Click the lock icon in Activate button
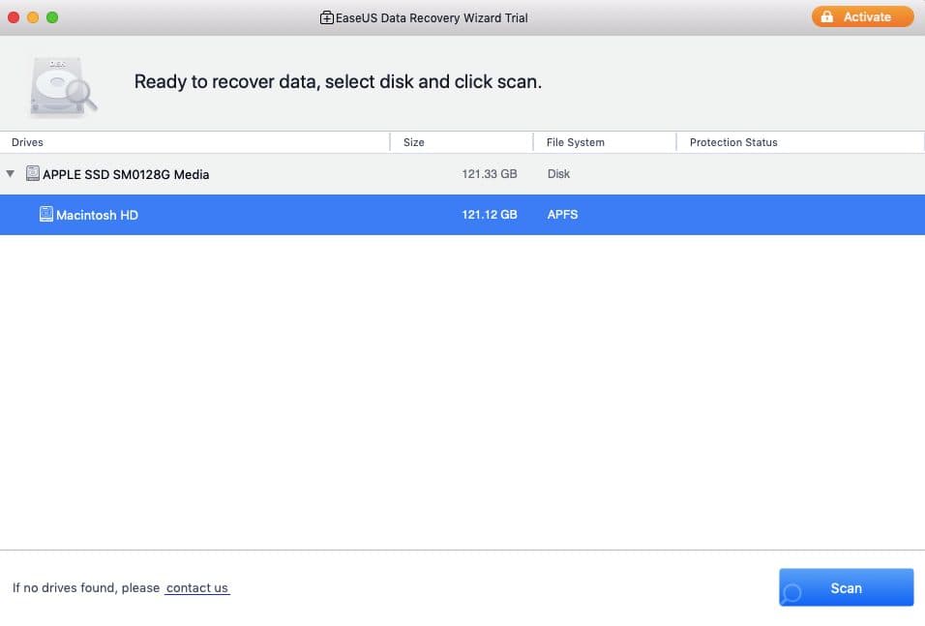The width and height of the screenshot is (925, 626). click(x=827, y=17)
